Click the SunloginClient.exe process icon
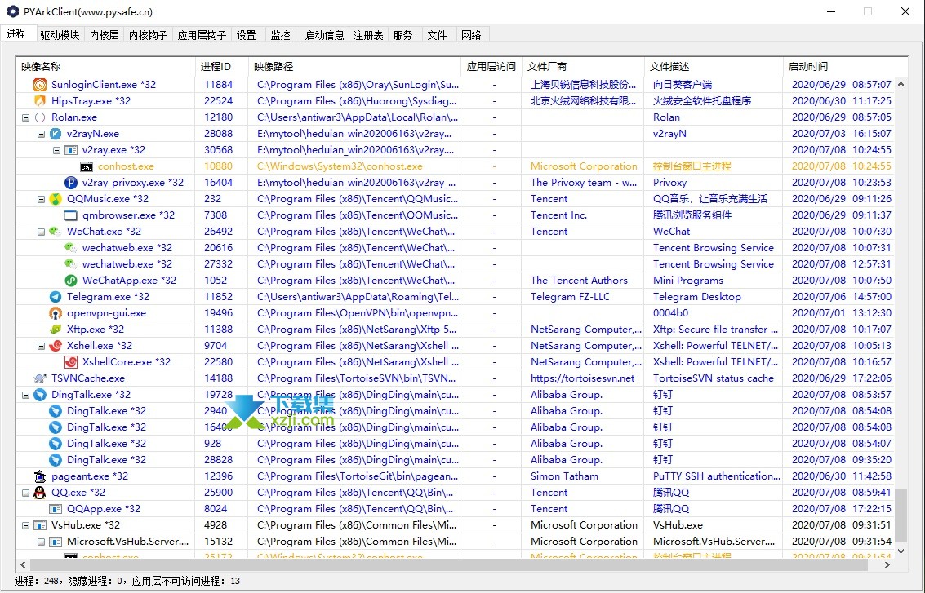This screenshot has height=593, width=925. pos(39,84)
